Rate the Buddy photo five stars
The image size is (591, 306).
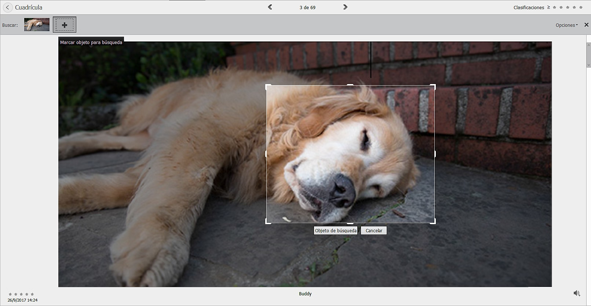(32, 294)
